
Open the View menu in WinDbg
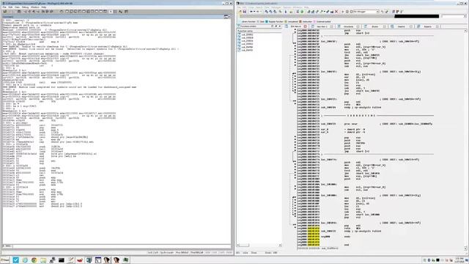17,7
